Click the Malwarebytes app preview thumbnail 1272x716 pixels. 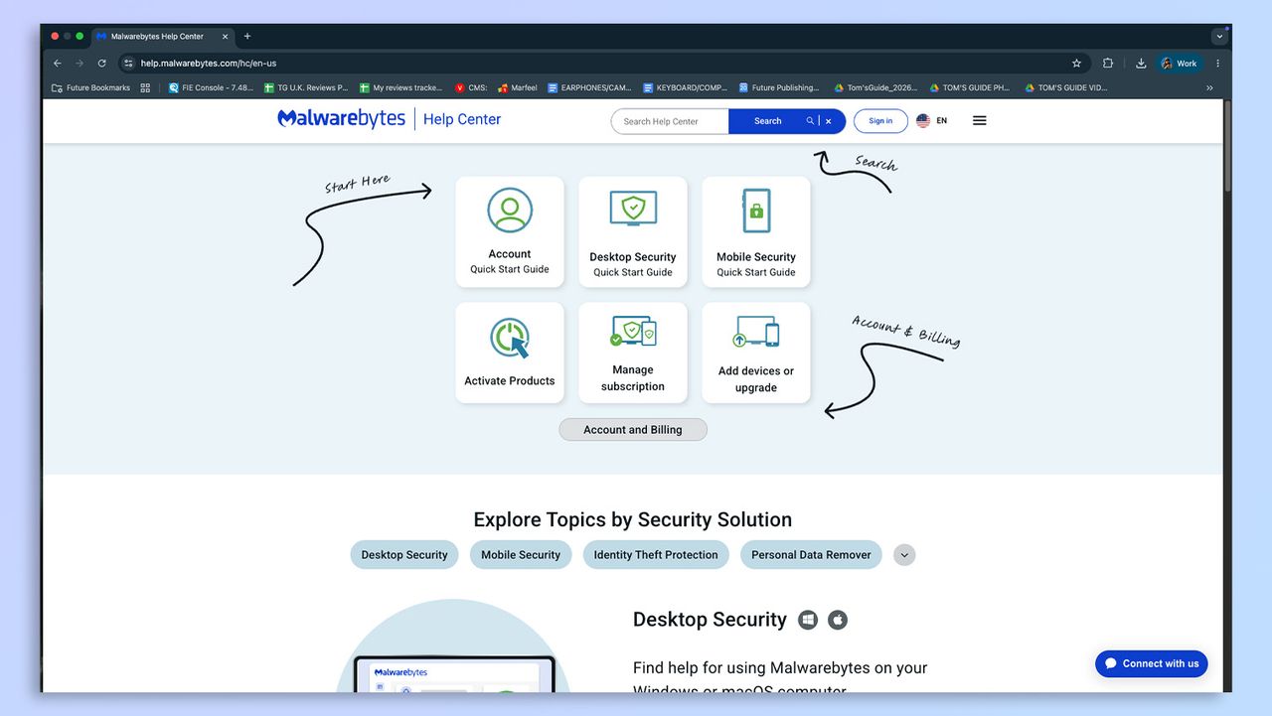coord(454,673)
